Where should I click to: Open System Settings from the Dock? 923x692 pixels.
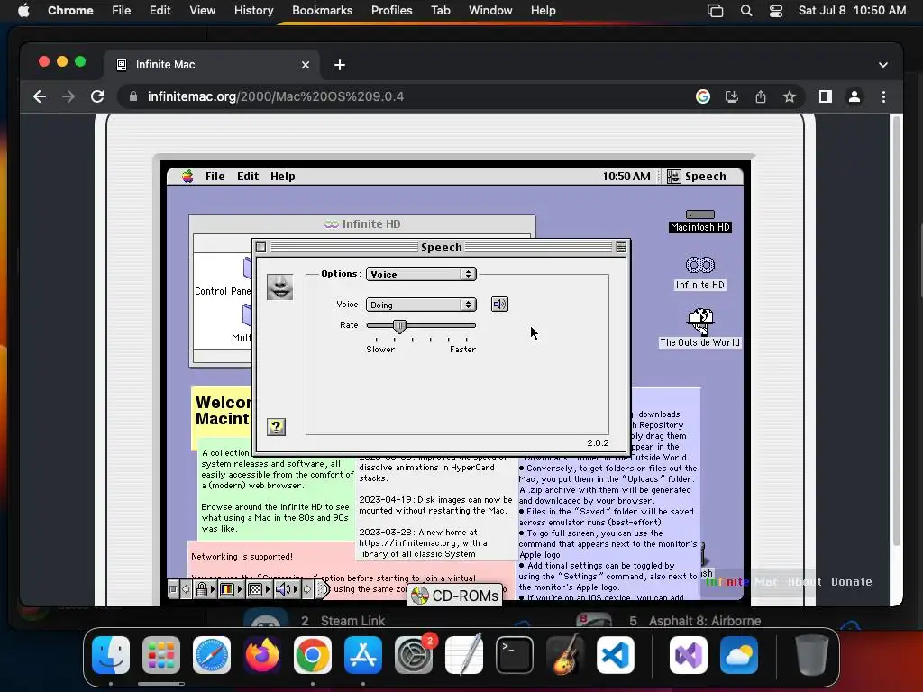[413, 655]
